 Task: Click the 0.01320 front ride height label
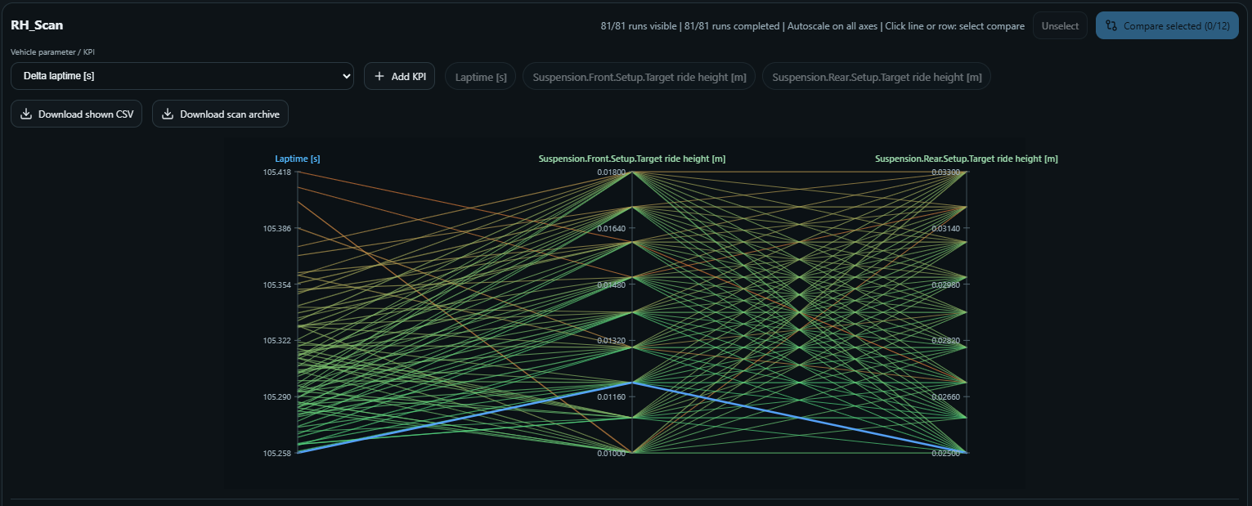click(611, 341)
